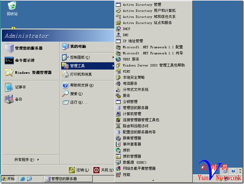
Task: Open 服务 in admin tools submenu
Action: click(x=153, y=96)
